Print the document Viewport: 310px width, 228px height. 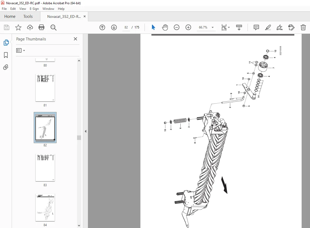coord(41,27)
